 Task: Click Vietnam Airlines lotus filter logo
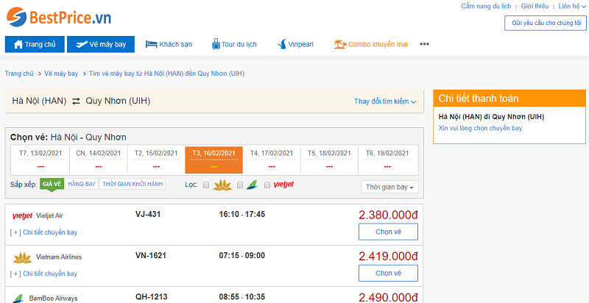point(223,185)
